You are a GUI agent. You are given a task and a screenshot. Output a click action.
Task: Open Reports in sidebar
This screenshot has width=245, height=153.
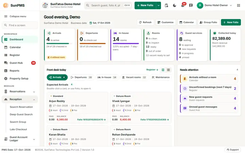[20, 71]
